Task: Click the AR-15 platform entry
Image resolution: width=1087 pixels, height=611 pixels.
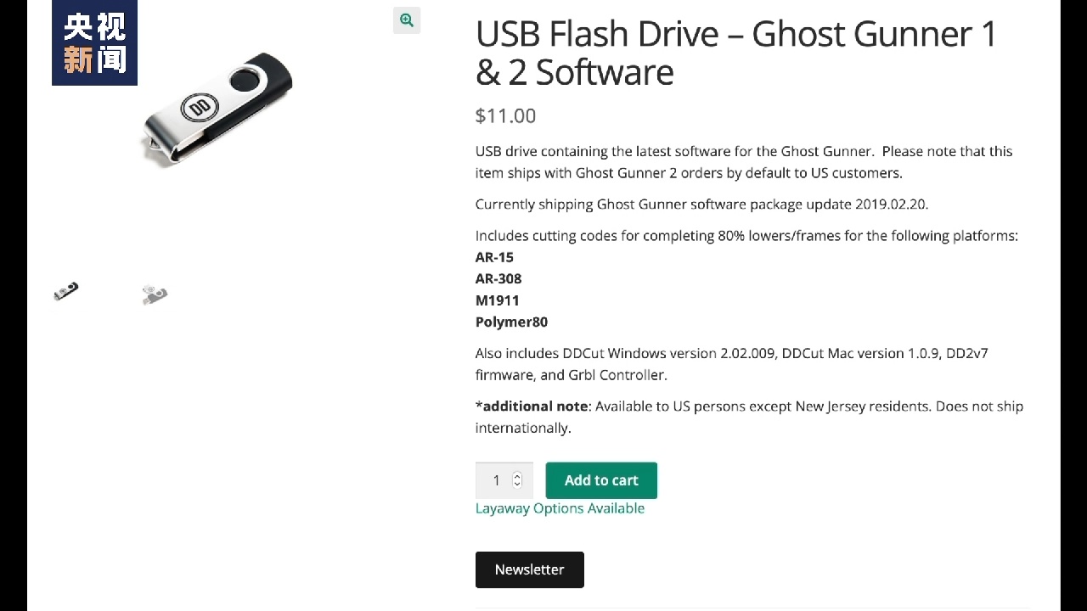Action: tap(494, 257)
